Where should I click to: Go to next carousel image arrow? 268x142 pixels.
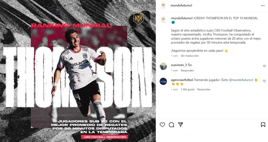click(150, 77)
